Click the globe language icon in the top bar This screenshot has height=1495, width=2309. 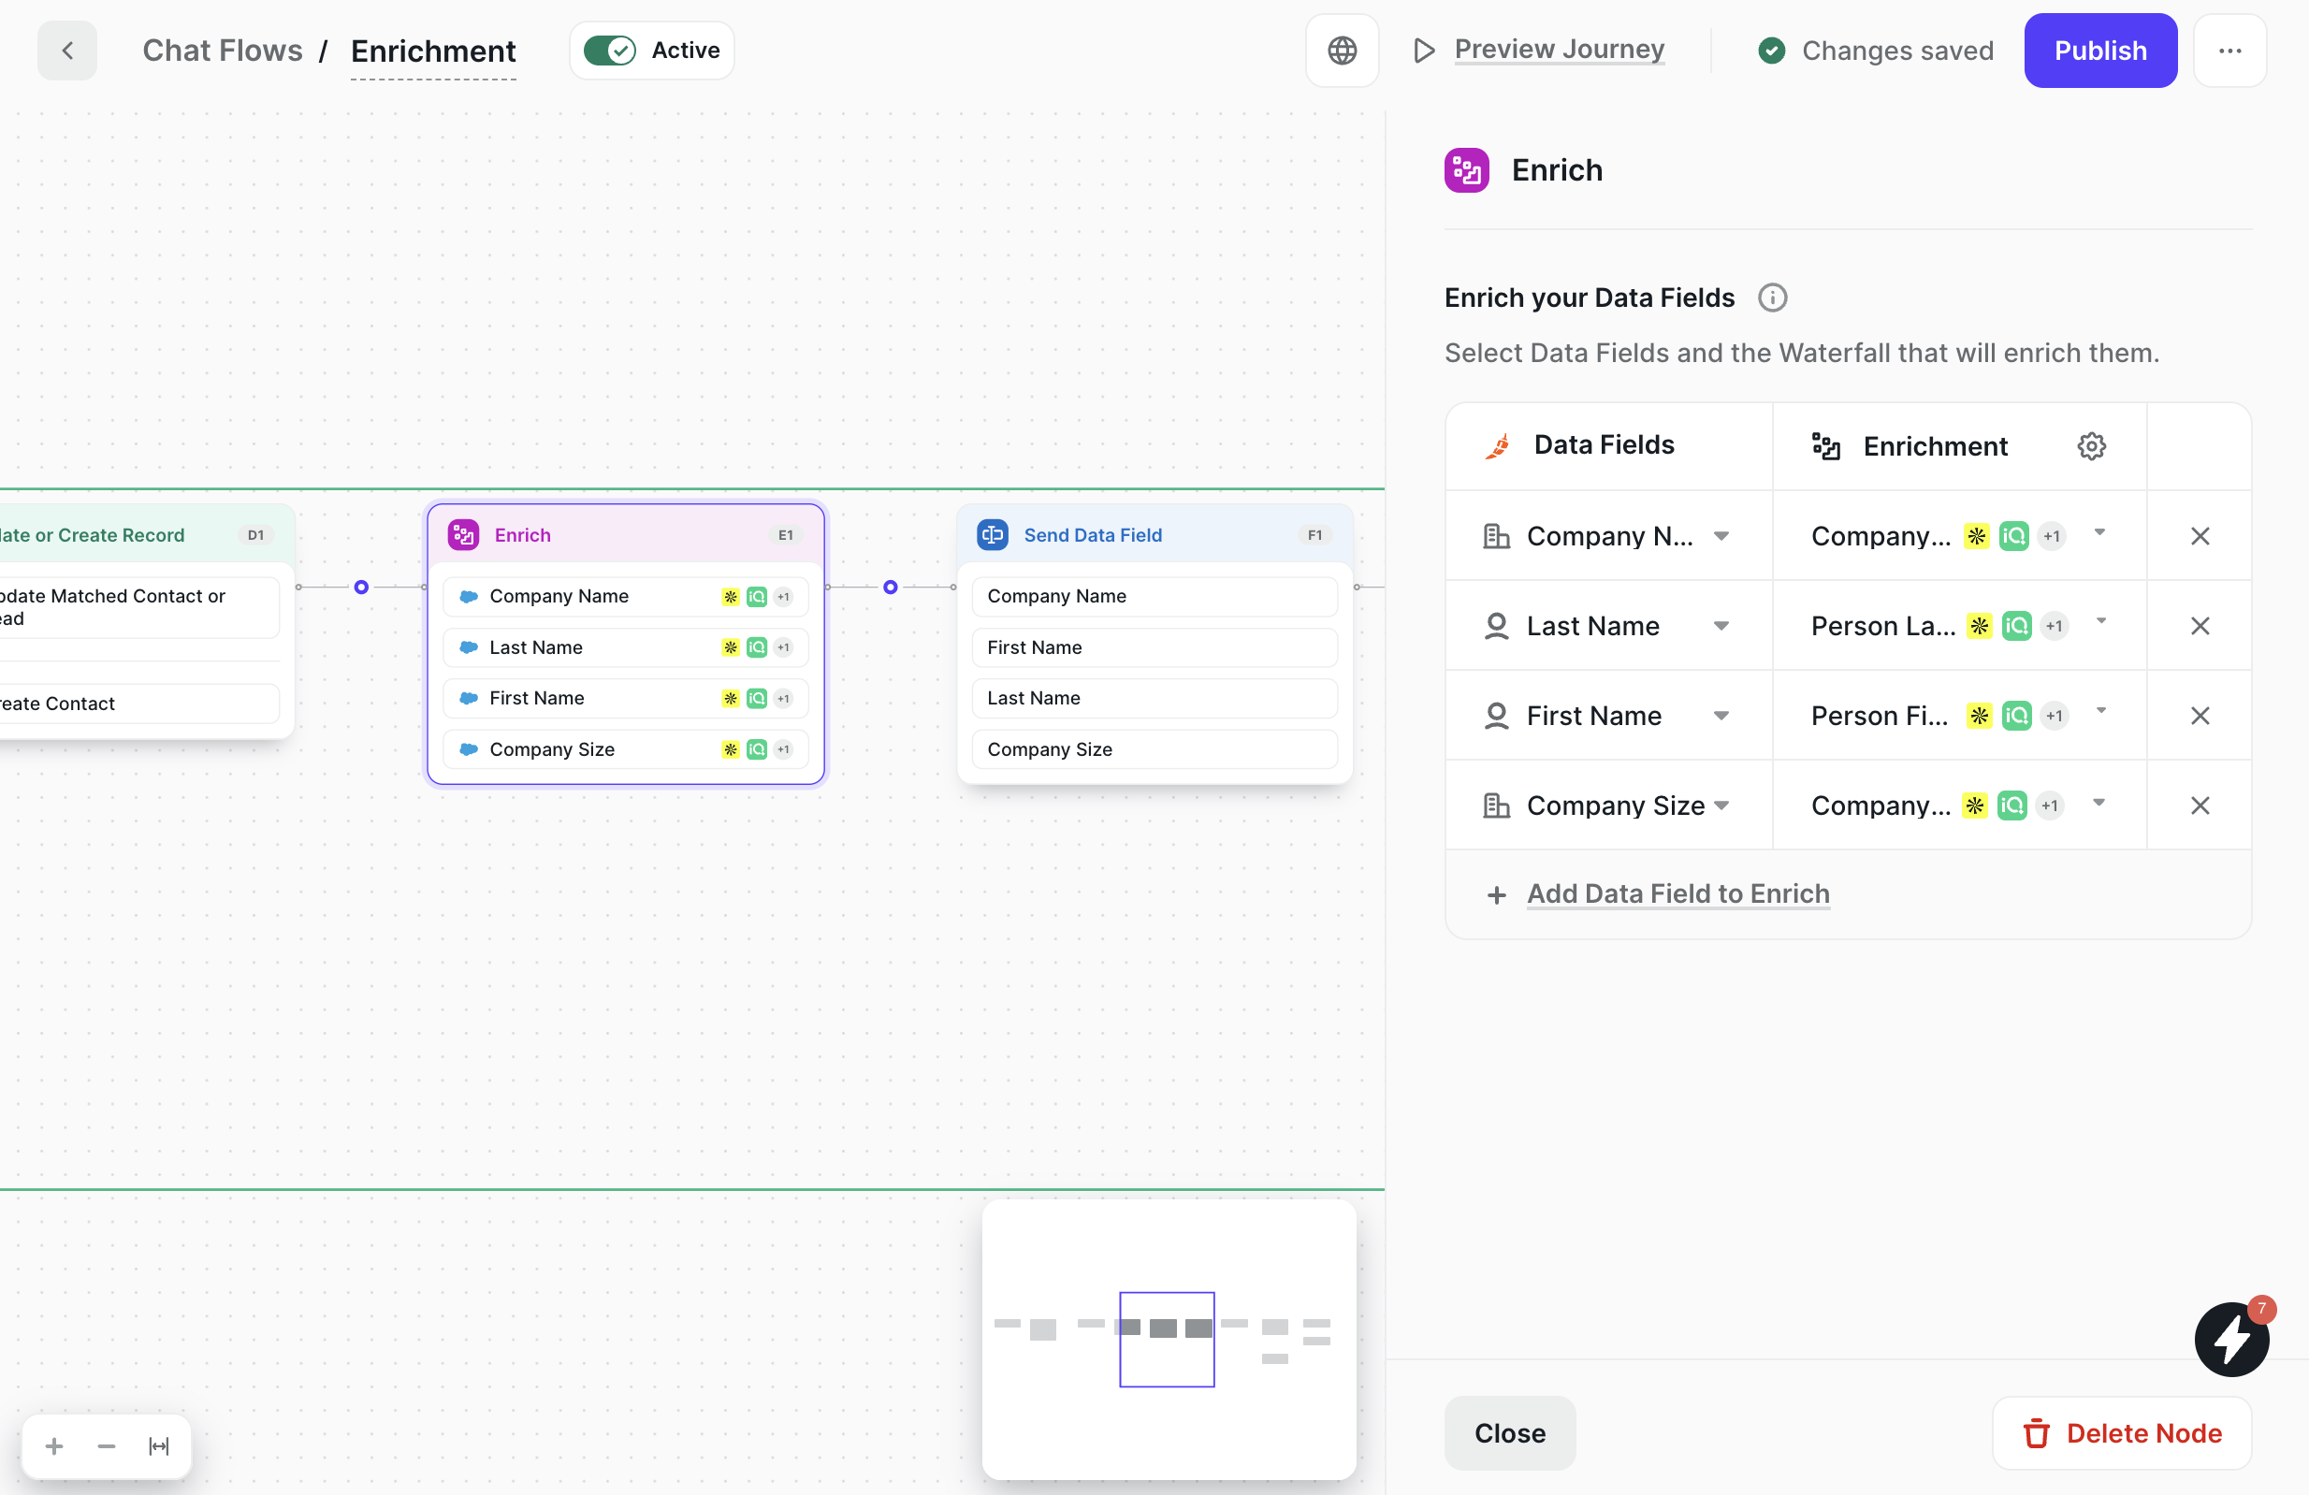pos(1342,50)
